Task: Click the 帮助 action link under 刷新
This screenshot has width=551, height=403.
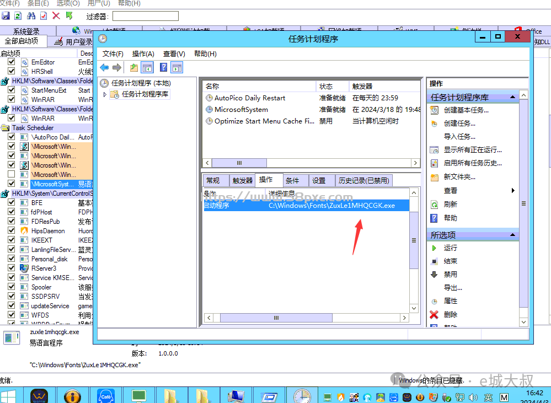Action: click(450, 218)
